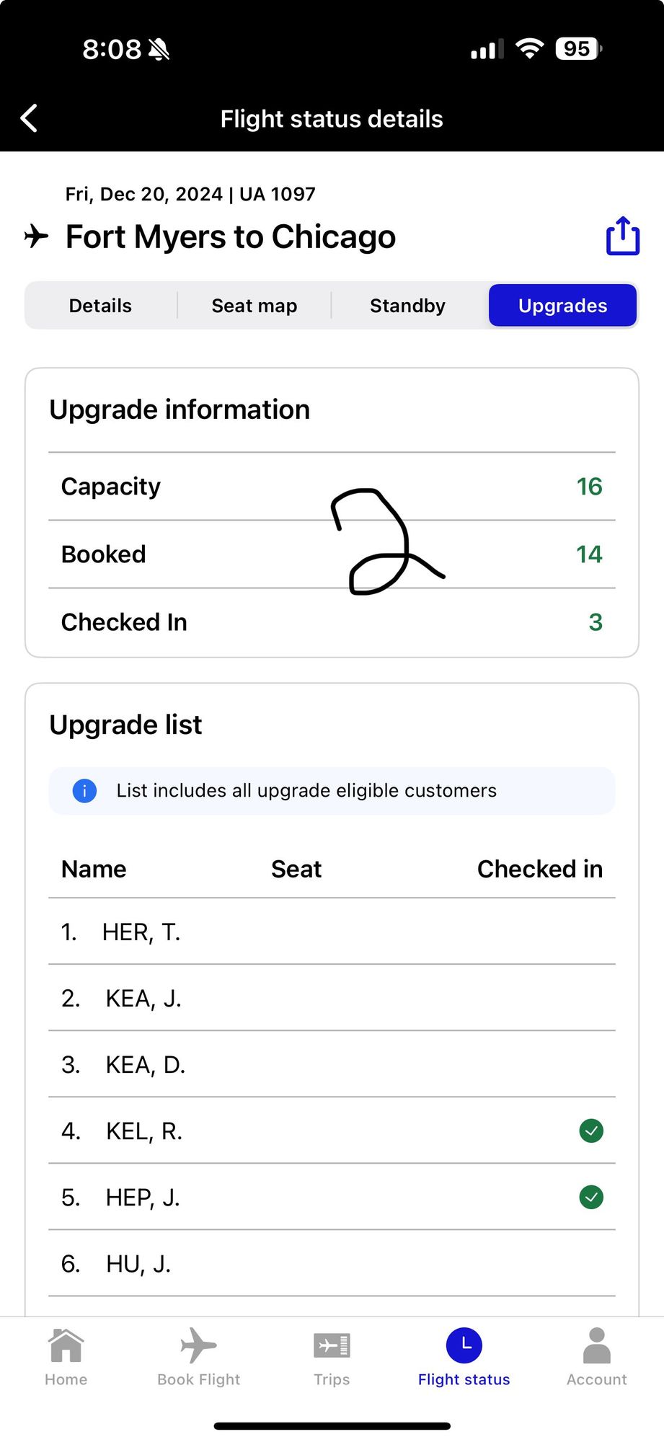
Task: Switch to the Standby tab
Action: [407, 306]
